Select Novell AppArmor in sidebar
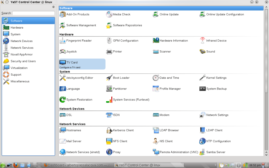269x168 pixels. pos(28,55)
